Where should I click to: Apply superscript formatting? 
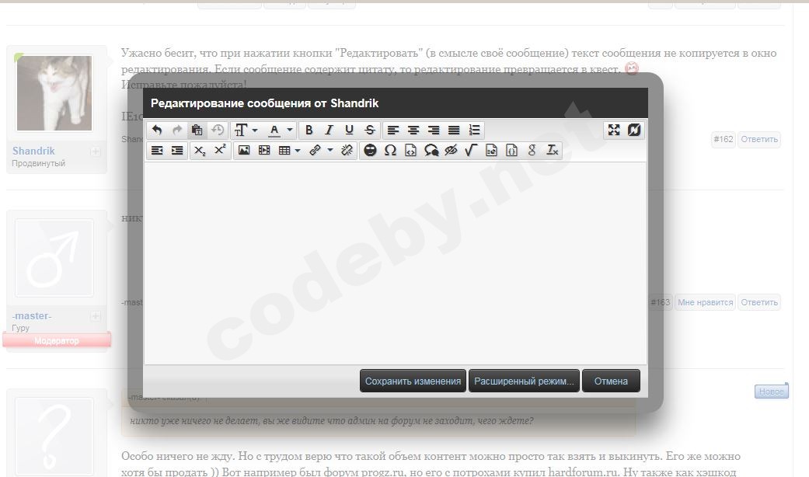220,150
